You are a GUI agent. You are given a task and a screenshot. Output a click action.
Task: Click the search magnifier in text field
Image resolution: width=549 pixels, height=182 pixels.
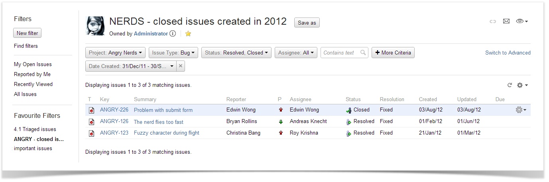363,53
